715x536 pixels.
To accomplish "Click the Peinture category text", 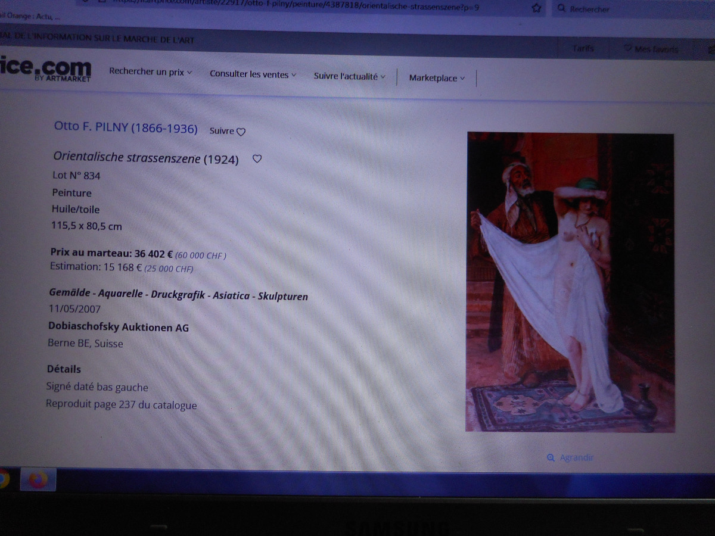I will pos(71,193).
